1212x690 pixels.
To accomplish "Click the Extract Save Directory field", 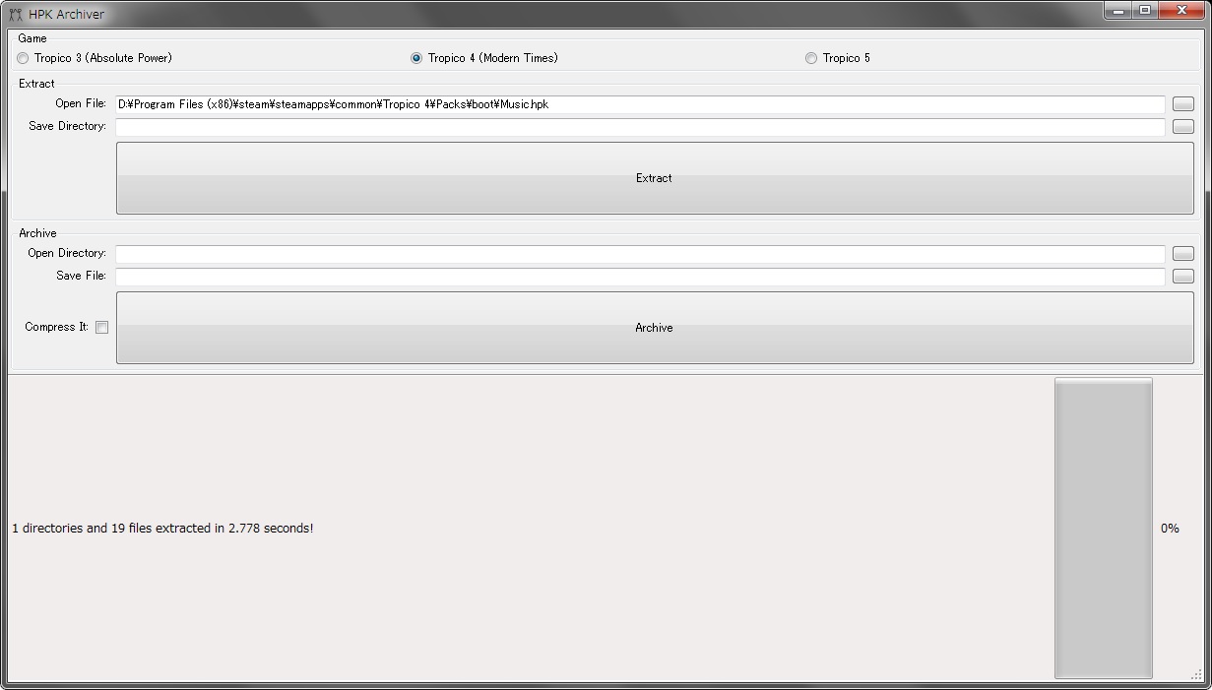I will (640, 127).
